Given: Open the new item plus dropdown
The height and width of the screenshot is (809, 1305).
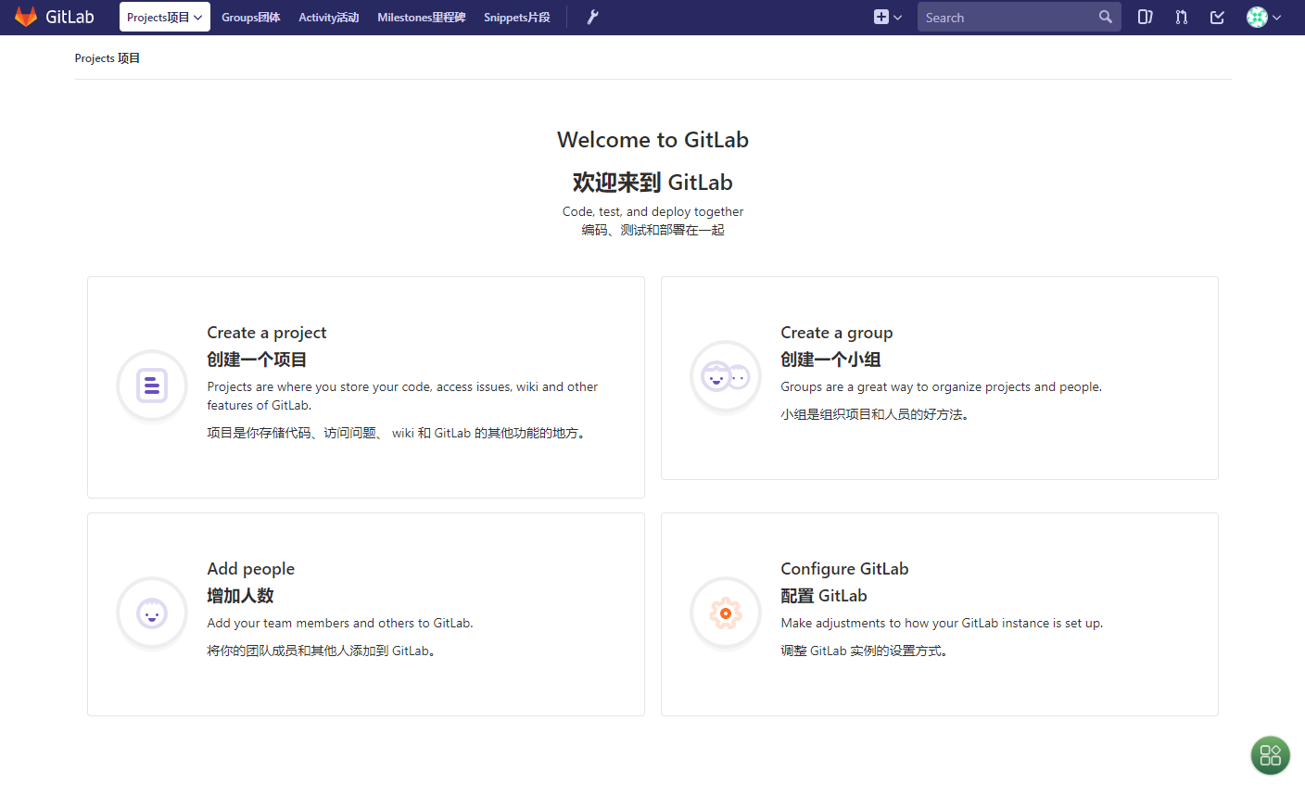Looking at the screenshot, I should pyautogui.click(x=887, y=17).
